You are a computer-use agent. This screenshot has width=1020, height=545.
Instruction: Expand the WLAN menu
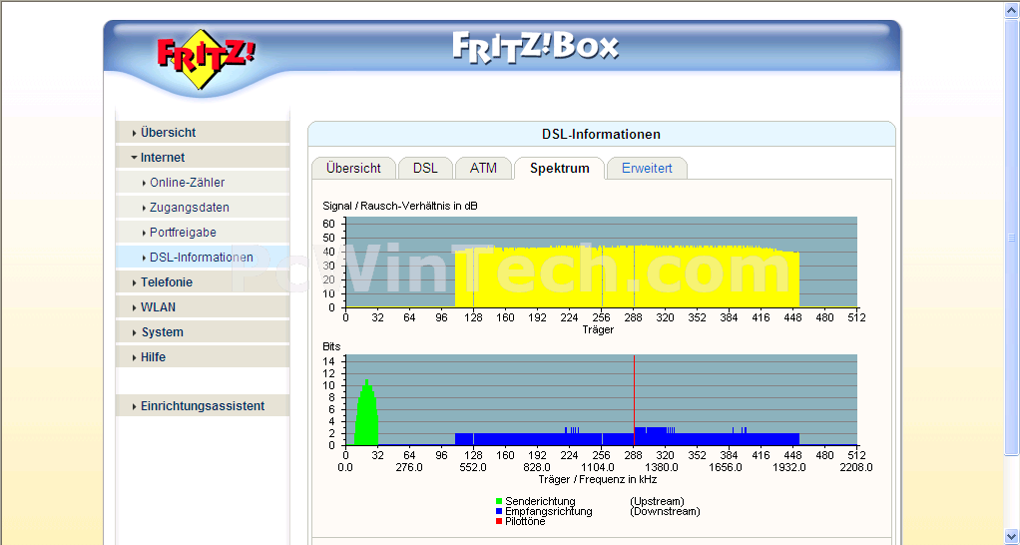click(x=203, y=307)
